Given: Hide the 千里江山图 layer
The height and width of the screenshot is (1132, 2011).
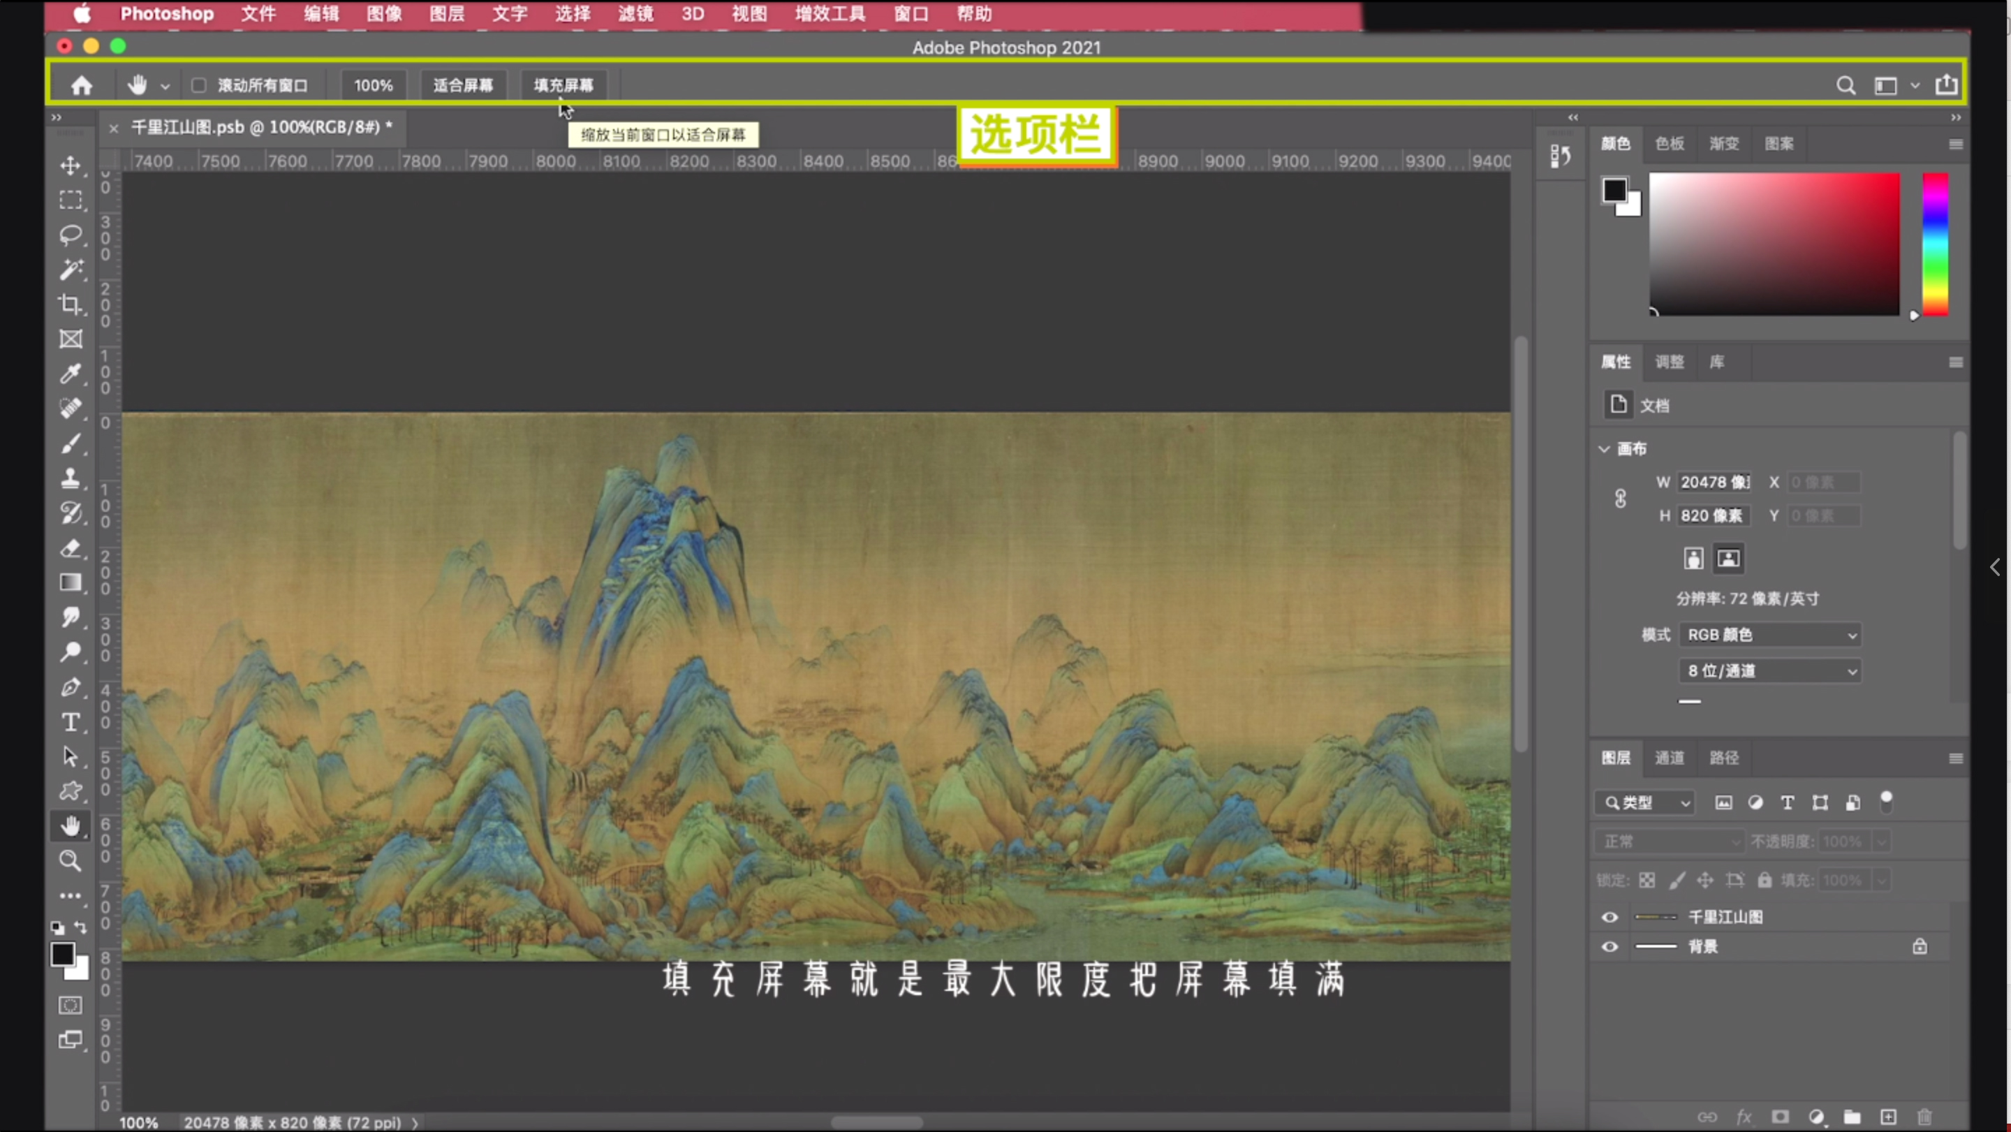Looking at the screenshot, I should tap(1609, 916).
